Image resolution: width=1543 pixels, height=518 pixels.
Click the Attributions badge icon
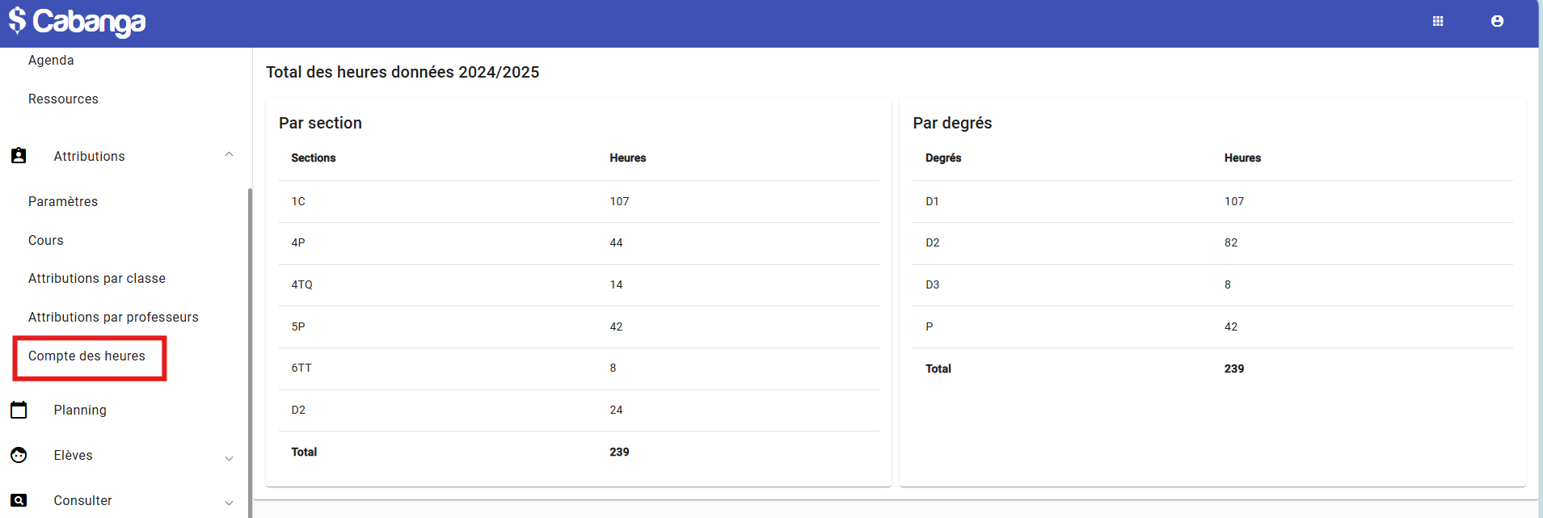pyautogui.click(x=19, y=156)
